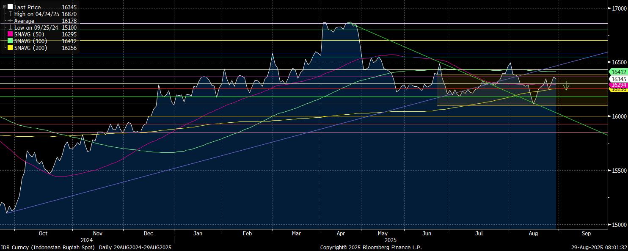Click the down arrow annotation on chart

[566, 86]
